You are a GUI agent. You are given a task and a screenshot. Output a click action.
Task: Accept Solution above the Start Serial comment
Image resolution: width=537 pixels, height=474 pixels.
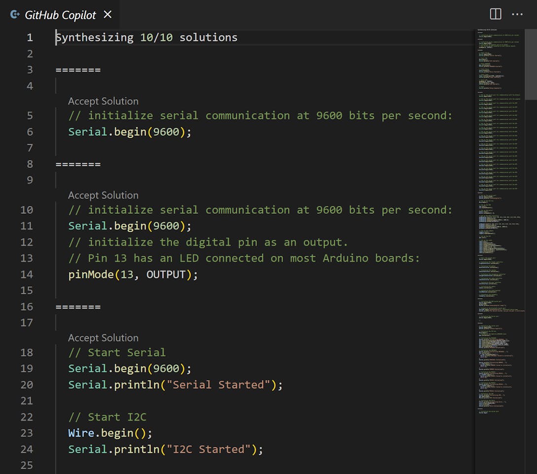pos(103,338)
